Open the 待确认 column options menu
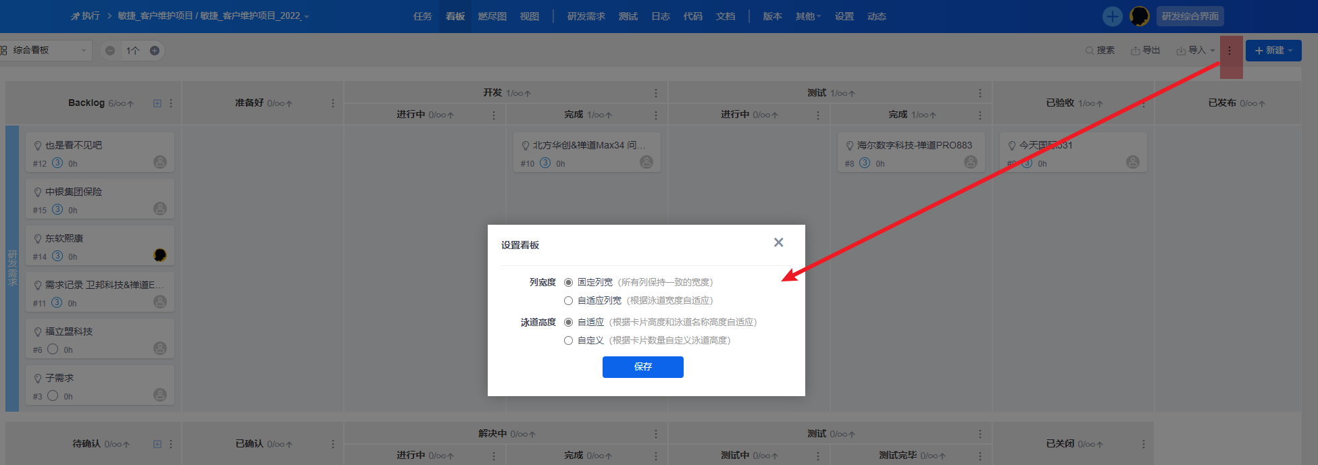This screenshot has width=1318, height=465. (x=171, y=444)
